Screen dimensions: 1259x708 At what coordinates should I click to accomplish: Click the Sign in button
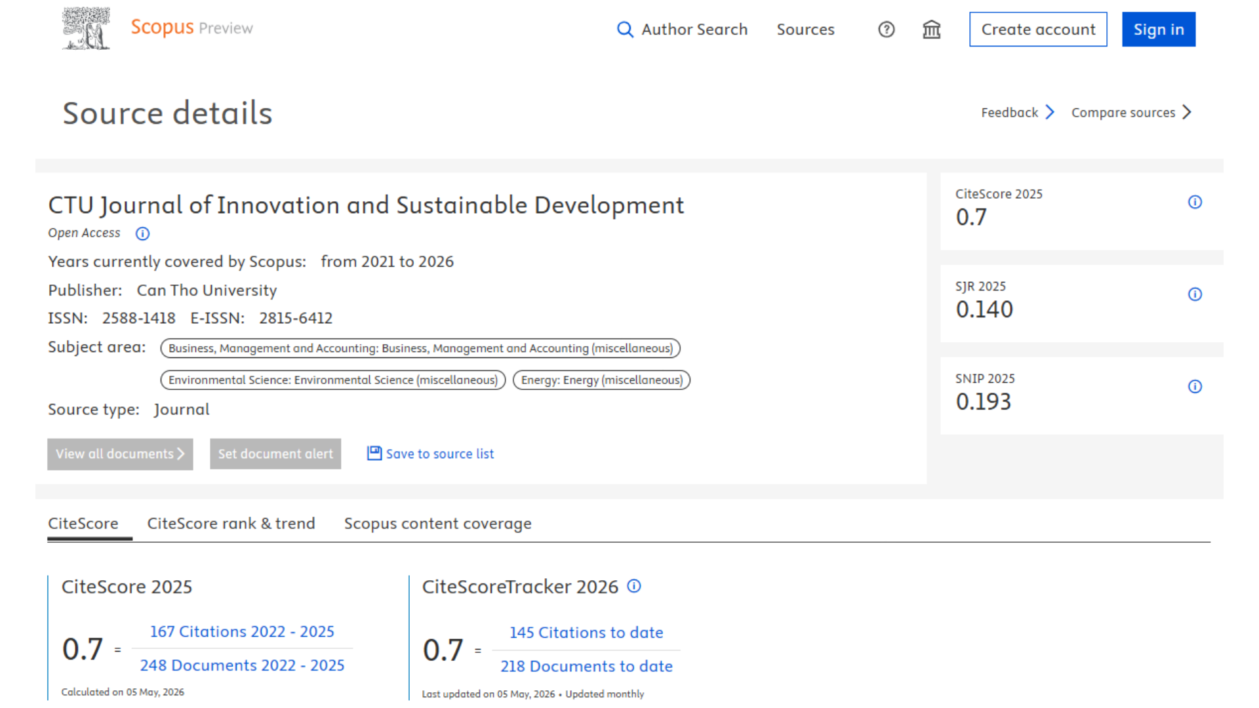coord(1159,29)
